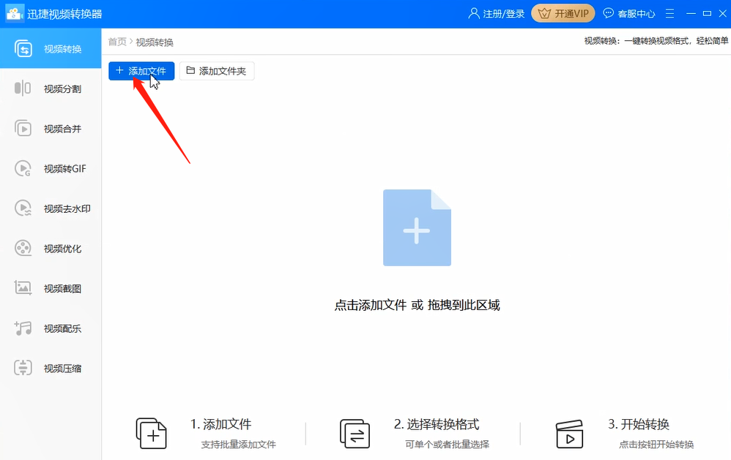Screen dimensions: 731x460
Task: Click 开通VIP to open membership page
Action: [x=563, y=12]
